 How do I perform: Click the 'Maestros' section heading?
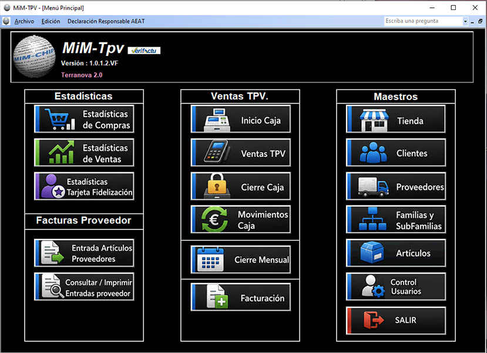pos(396,96)
